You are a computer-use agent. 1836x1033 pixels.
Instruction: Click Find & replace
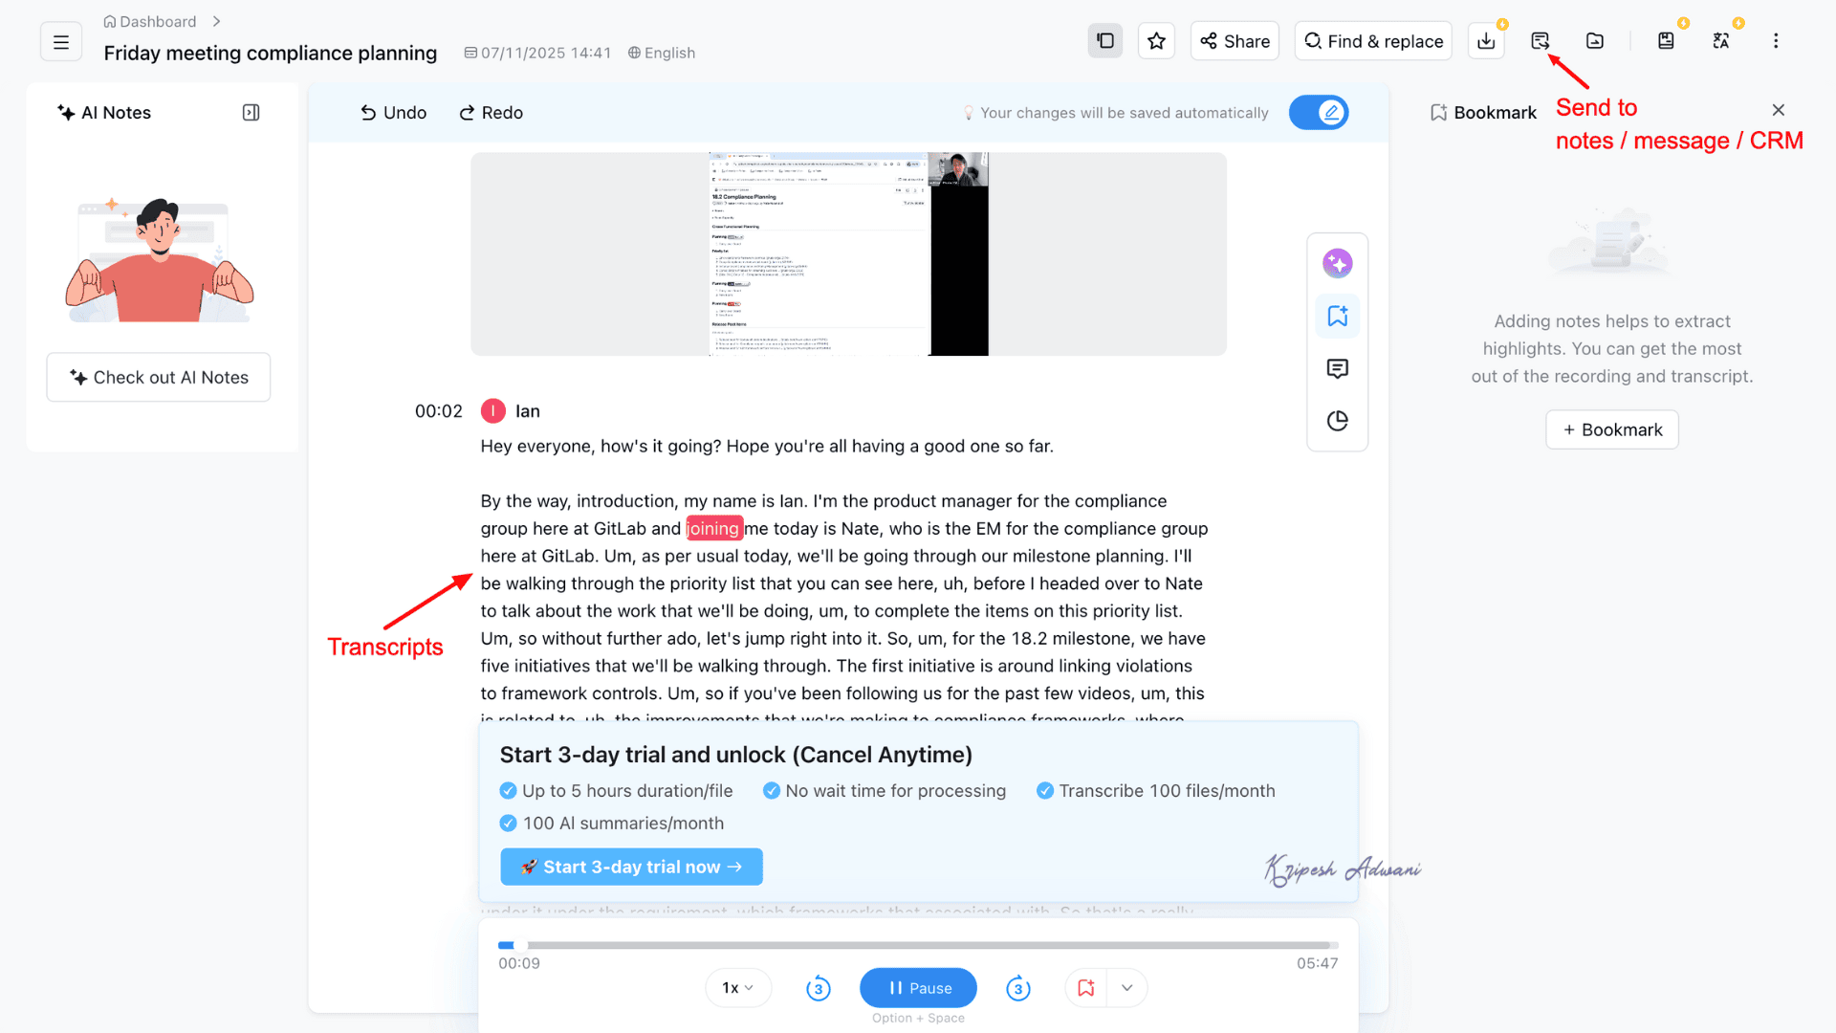pos(1373,41)
